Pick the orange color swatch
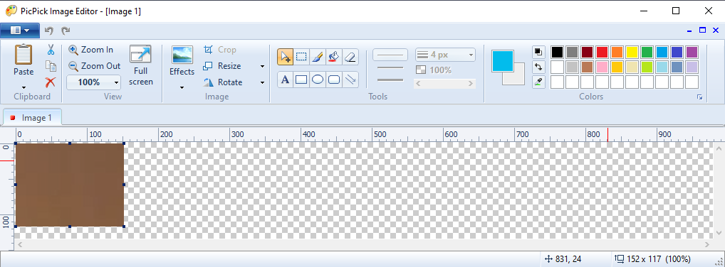725x267 pixels. pos(617,52)
